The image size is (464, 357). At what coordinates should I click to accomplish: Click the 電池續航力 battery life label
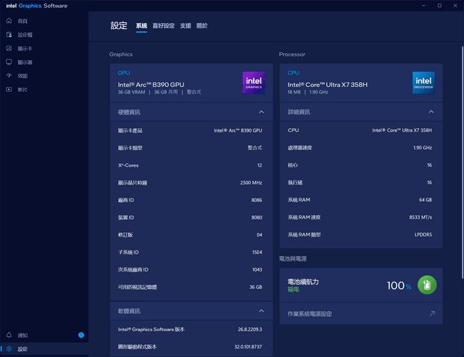pyautogui.click(x=303, y=282)
